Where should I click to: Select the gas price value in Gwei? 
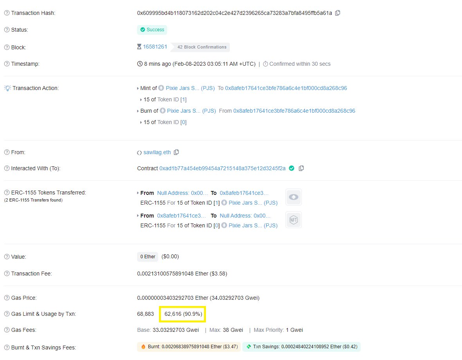click(235, 298)
